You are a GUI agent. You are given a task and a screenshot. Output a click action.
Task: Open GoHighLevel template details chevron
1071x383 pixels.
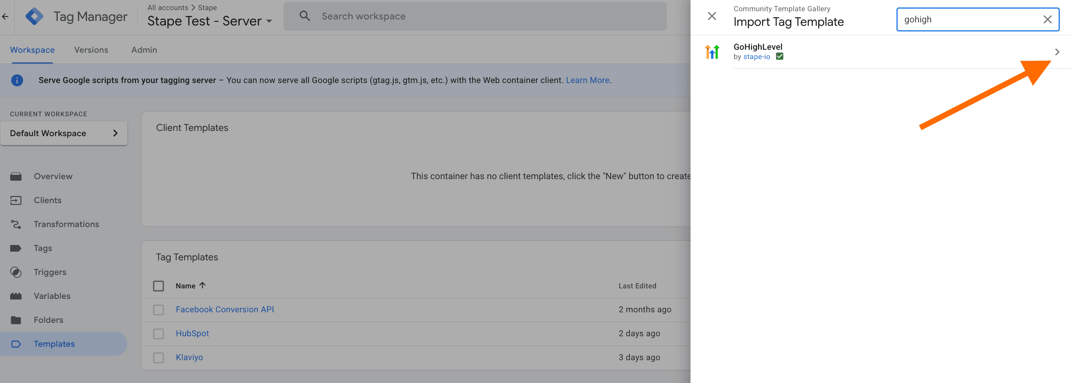coord(1056,52)
